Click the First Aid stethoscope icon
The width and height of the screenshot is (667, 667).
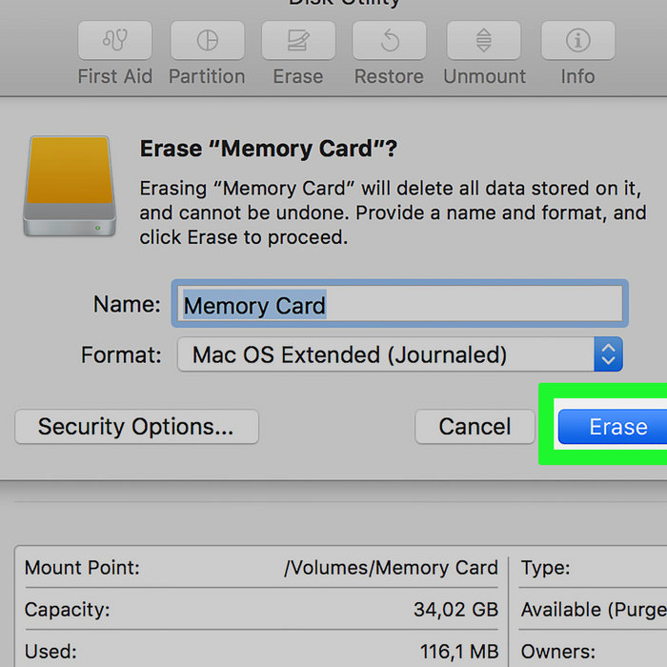tap(115, 40)
